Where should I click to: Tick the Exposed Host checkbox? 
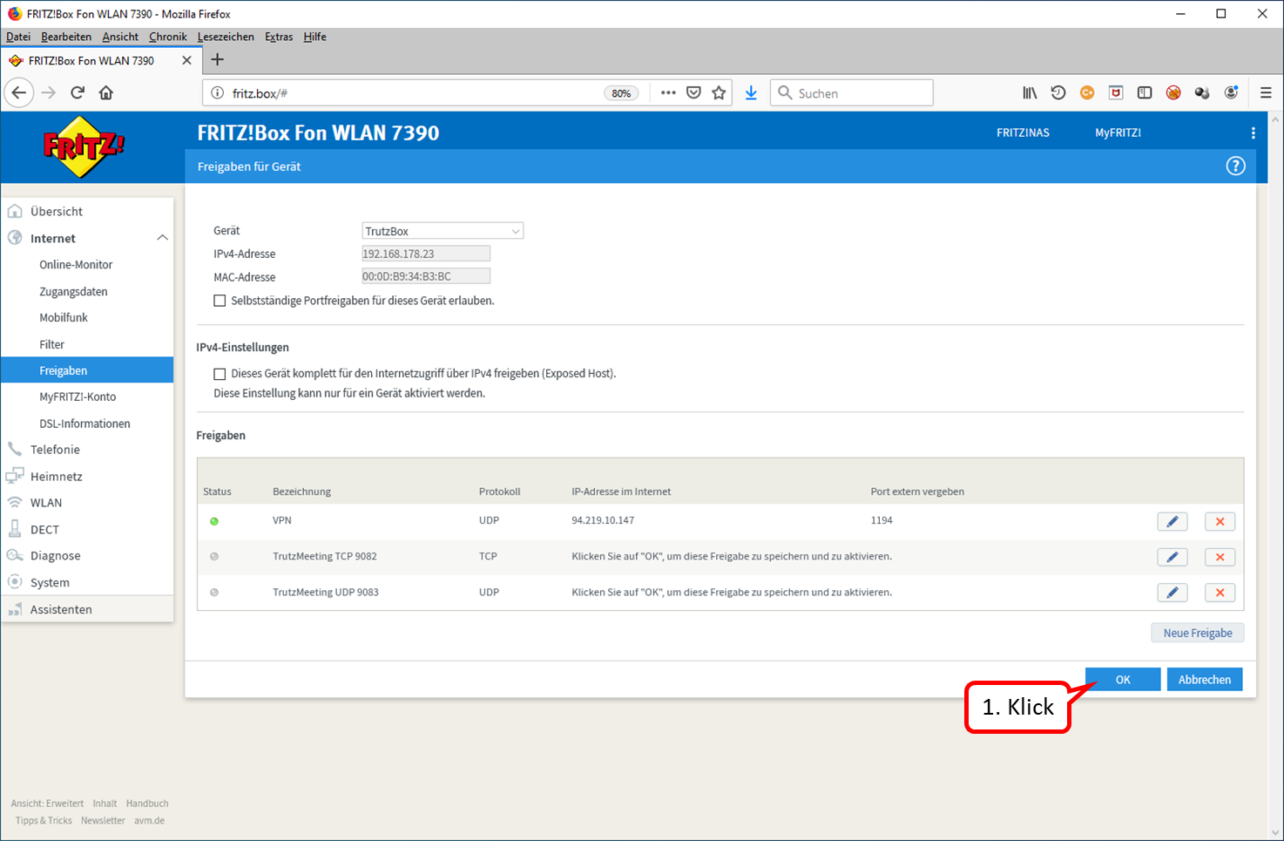click(x=220, y=374)
